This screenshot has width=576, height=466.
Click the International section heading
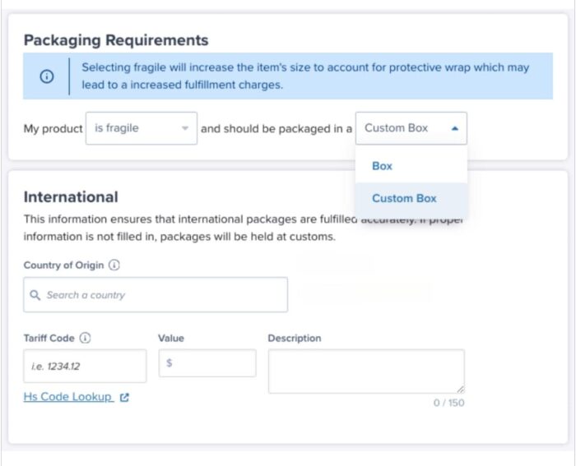[71, 197]
